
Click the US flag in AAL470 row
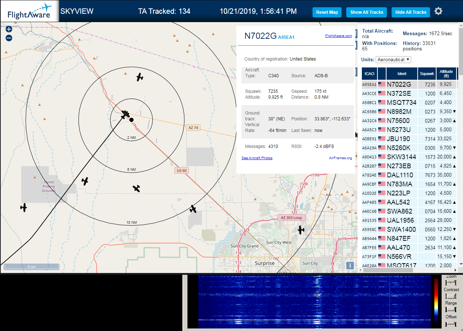tap(382, 247)
